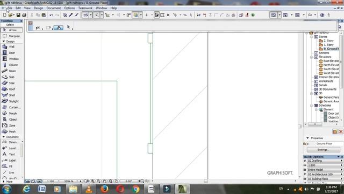The height and width of the screenshot is (194, 344).
Task: Select the Curtain Wall tool
Action: [11, 107]
